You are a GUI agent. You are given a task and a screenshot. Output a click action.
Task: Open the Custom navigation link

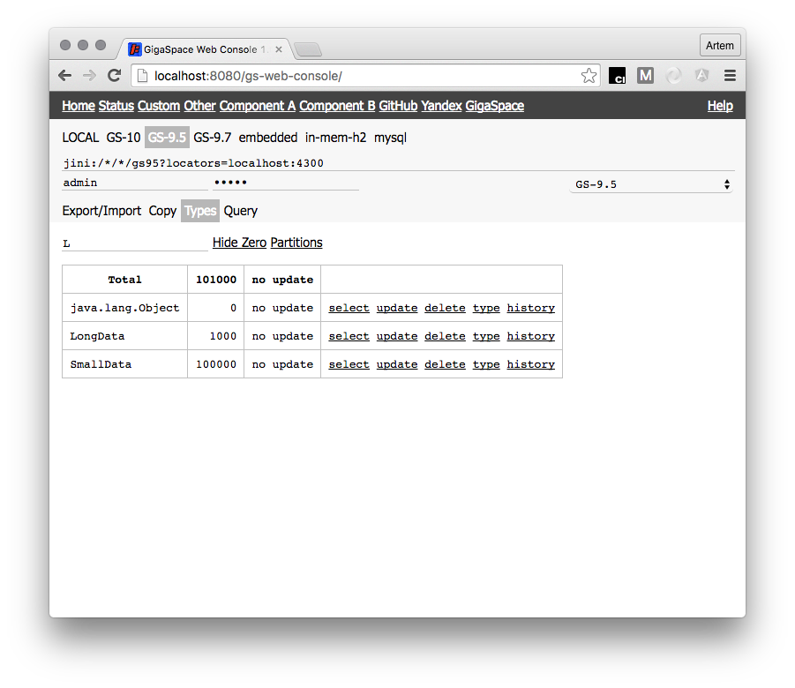[159, 106]
